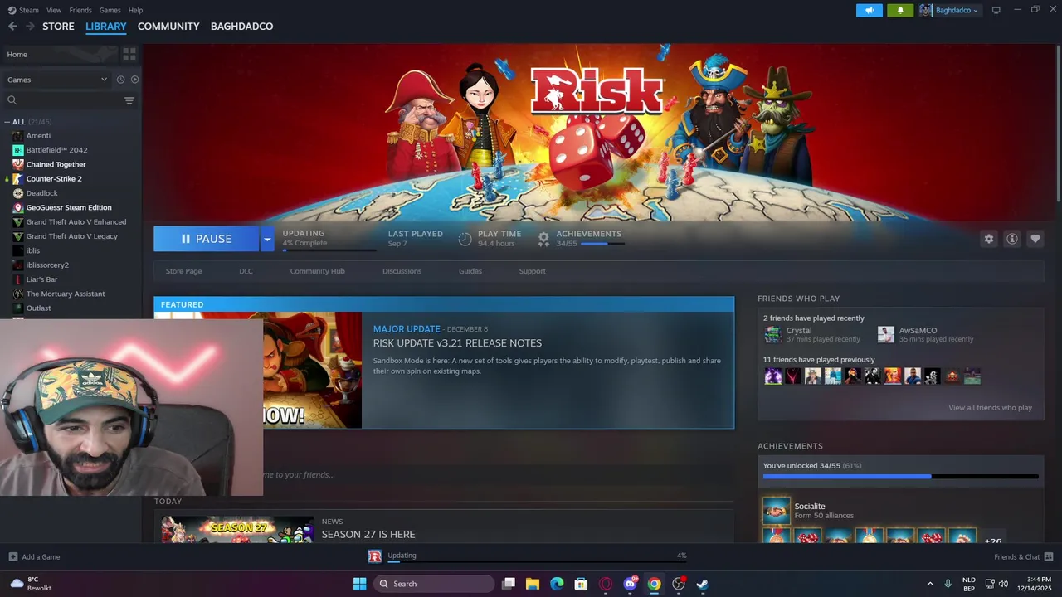Select Counter-Strike 2 game icon
The height and width of the screenshot is (597, 1062).
[x=18, y=179]
